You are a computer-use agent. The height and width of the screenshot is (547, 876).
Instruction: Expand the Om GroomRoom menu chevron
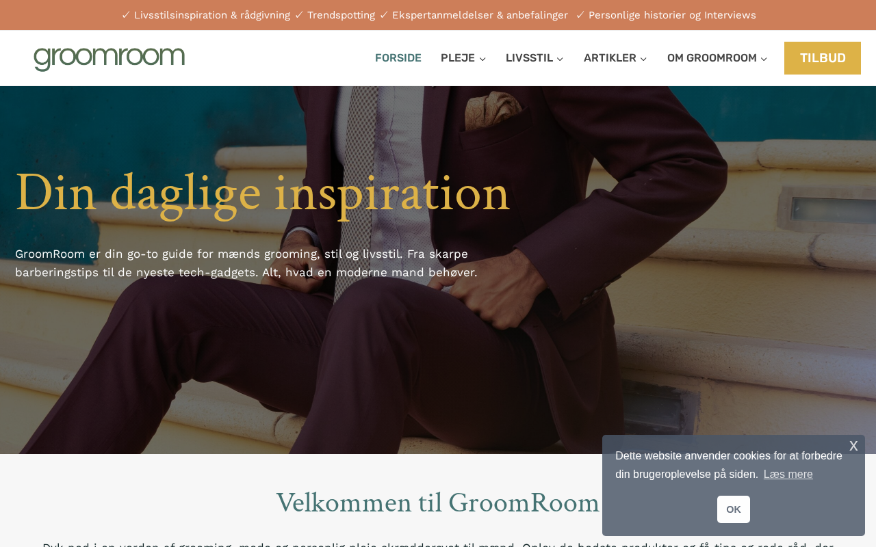pyautogui.click(x=764, y=59)
